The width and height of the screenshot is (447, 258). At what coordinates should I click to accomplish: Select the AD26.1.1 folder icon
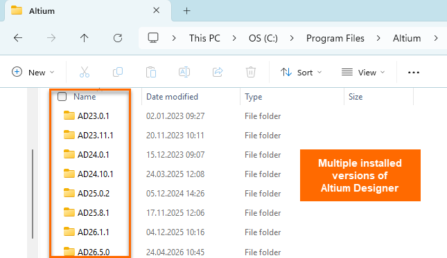[x=69, y=232]
